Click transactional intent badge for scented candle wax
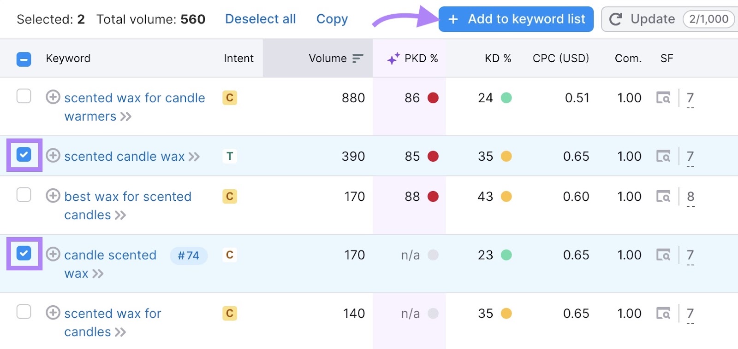 pyautogui.click(x=230, y=156)
